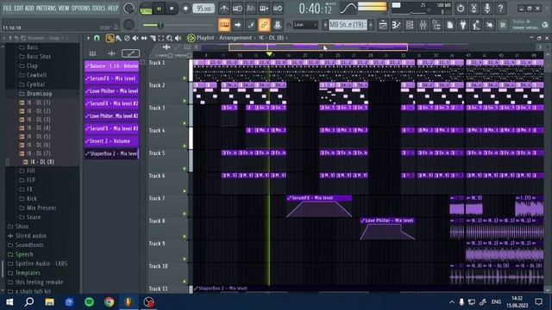The width and height of the screenshot is (552, 310).
Task: Open the VIEW menu
Action: pyautogui.click(x=64, y=8)
